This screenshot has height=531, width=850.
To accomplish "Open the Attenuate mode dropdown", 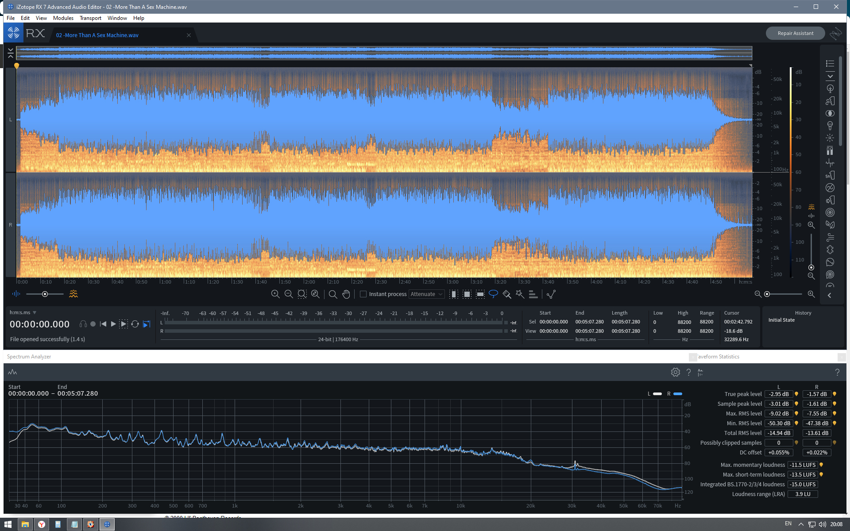I will (426, 294).
